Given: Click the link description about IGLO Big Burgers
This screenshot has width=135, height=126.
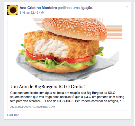Looking at the screenshot, I should 67,97.
